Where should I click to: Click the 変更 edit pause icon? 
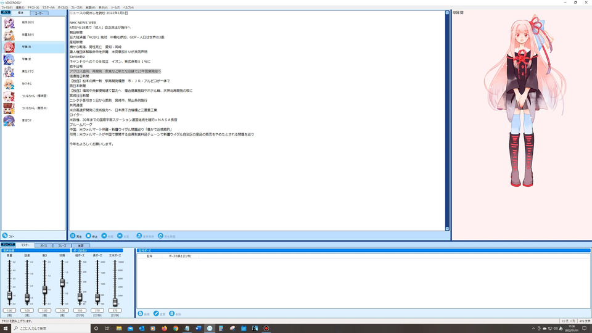click(156, 314)
